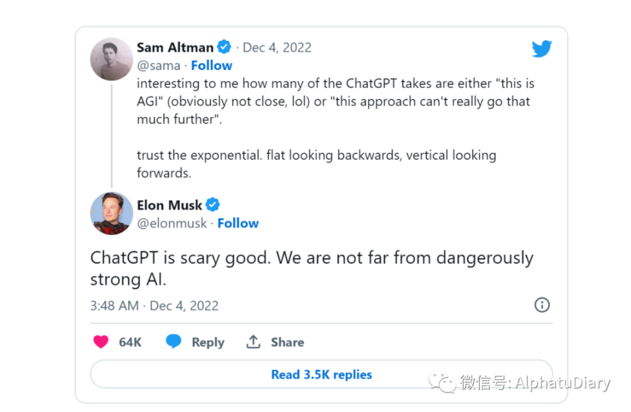Open @elonmusk's profile handle

(x=172, y=223)
